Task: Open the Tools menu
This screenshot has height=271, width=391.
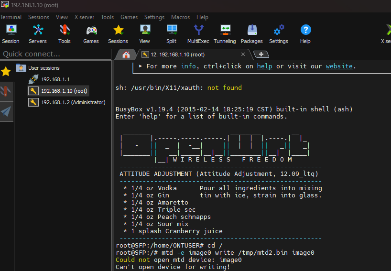Action: point(107,17)
